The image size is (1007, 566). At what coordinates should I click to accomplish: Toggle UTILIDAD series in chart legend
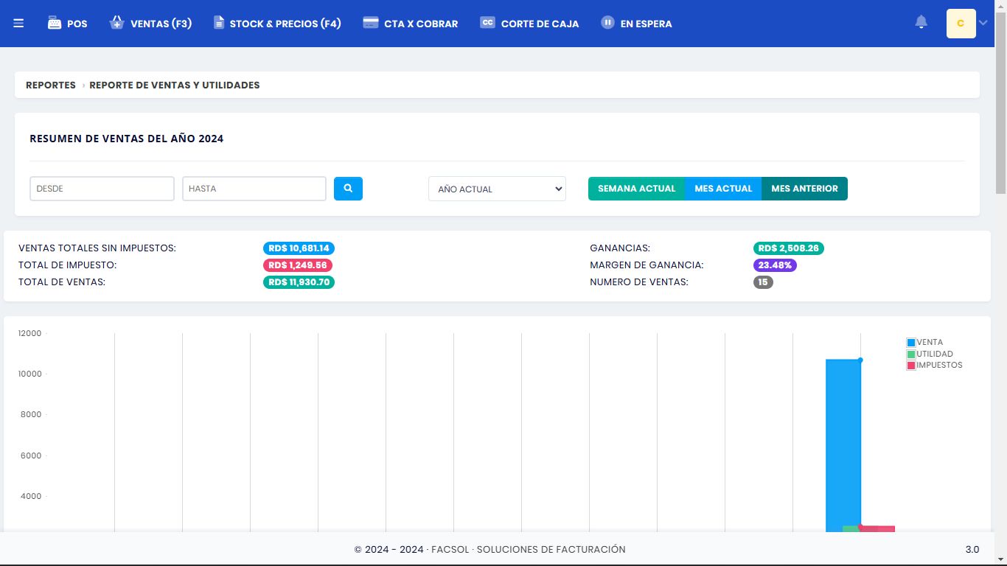point(929,354)
